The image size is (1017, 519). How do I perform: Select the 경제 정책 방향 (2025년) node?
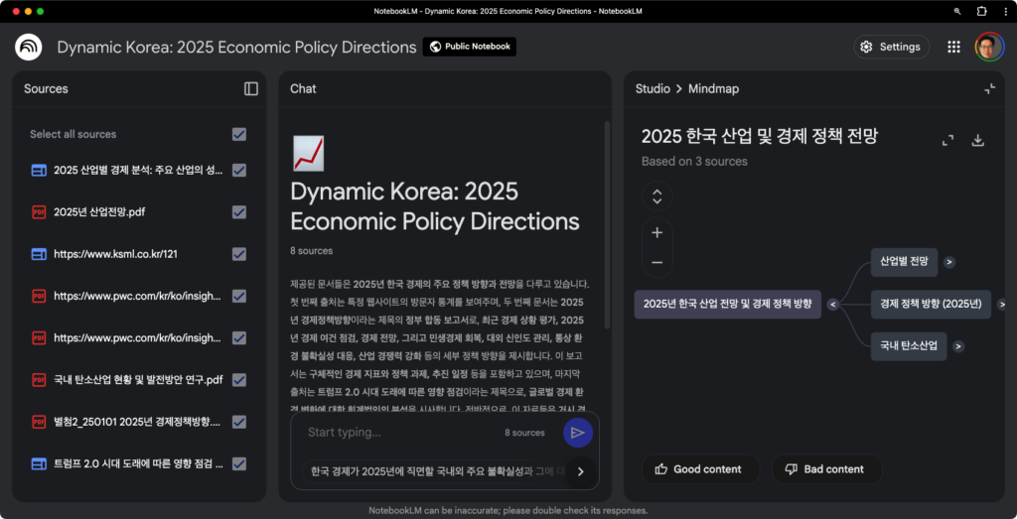click(x=931, y=304)
